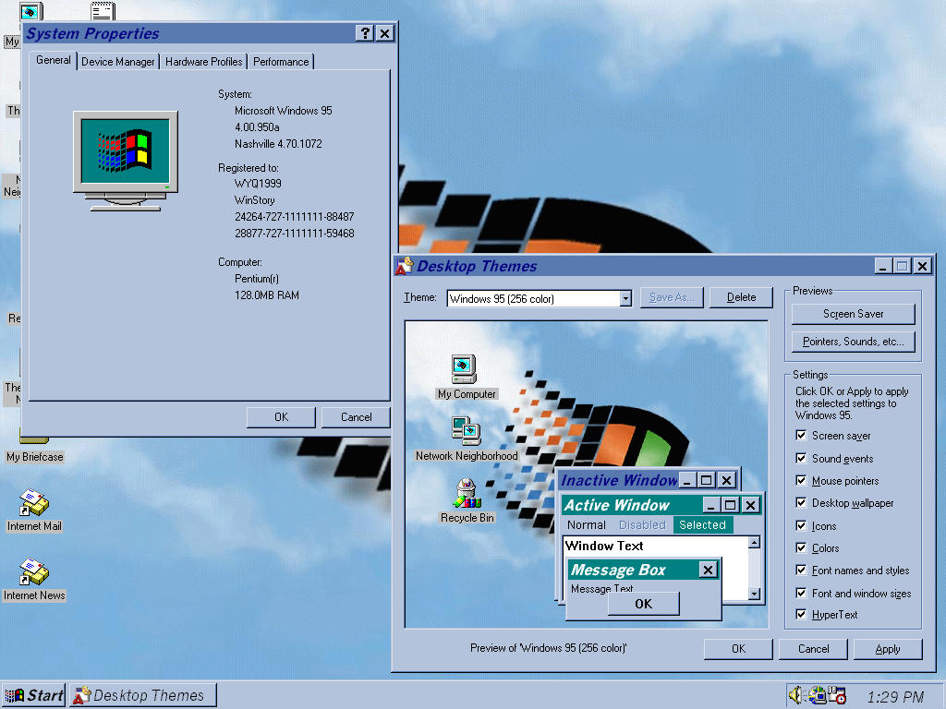Screen dimensions: 946x709
Task: Select the My Briefcase desktop label
Action: click(35, 457)
